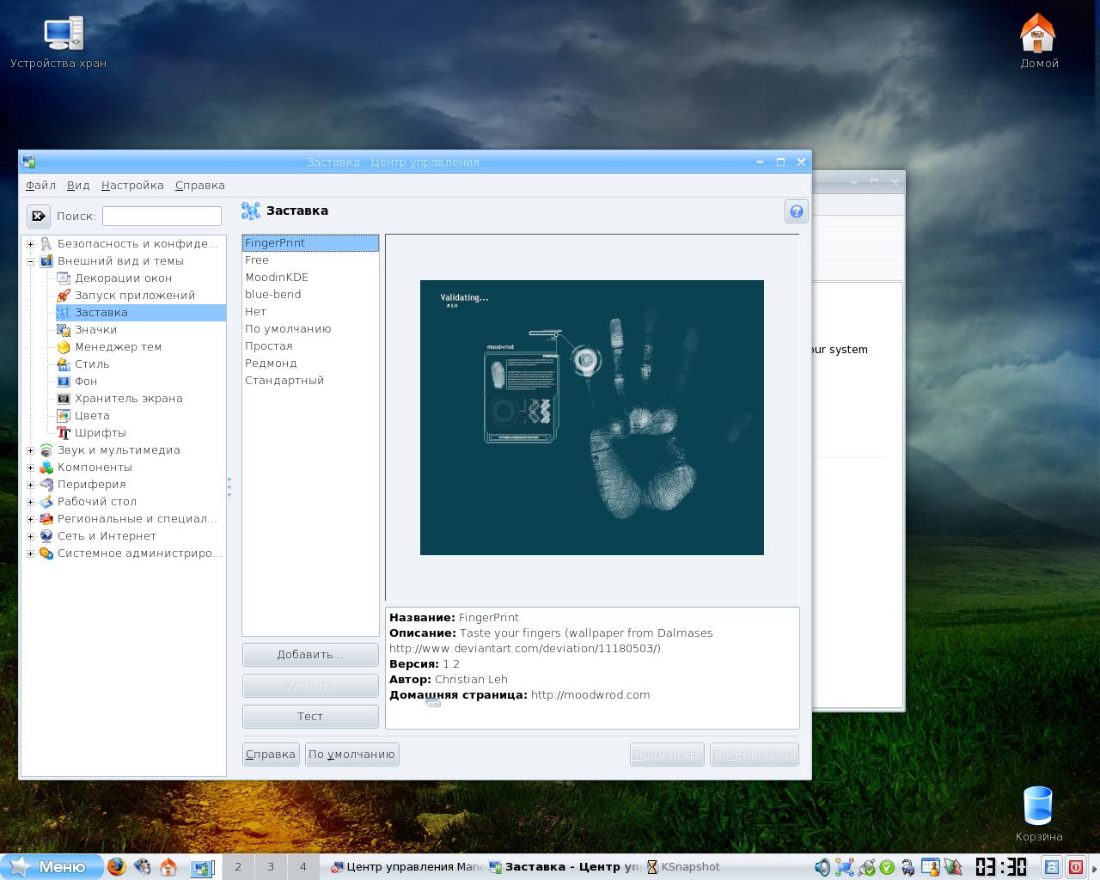Image resolution: width=1100 pixels, height=880 pixels.
Task: Select Фон in the sidebar tree
Action: 85,381
